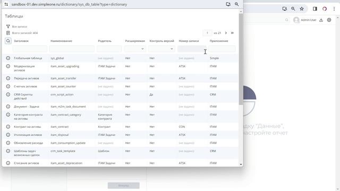Open settings gear icon in main window

tap(329, 20)
